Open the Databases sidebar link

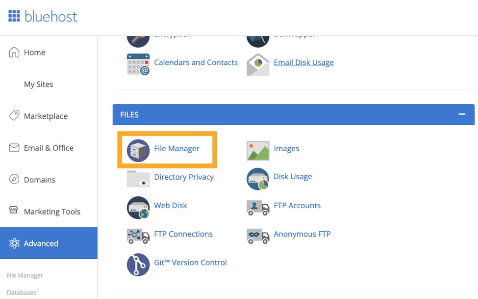coord(22,292)
